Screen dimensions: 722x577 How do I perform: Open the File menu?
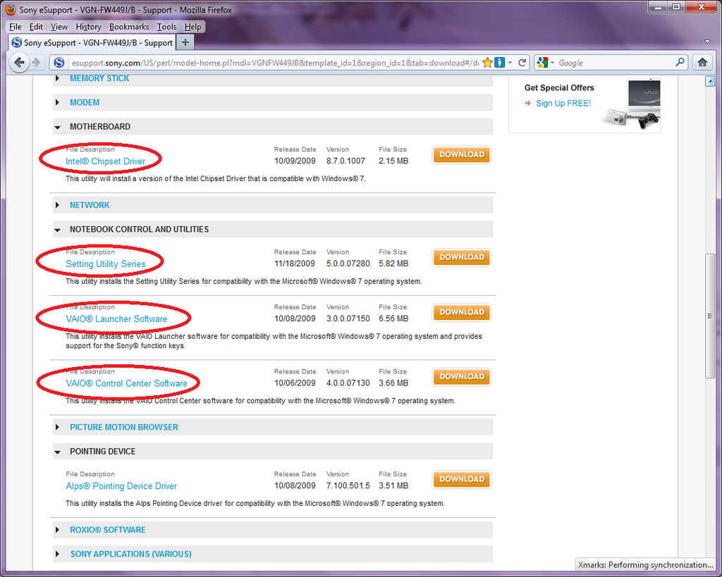[x=16, y=27]
